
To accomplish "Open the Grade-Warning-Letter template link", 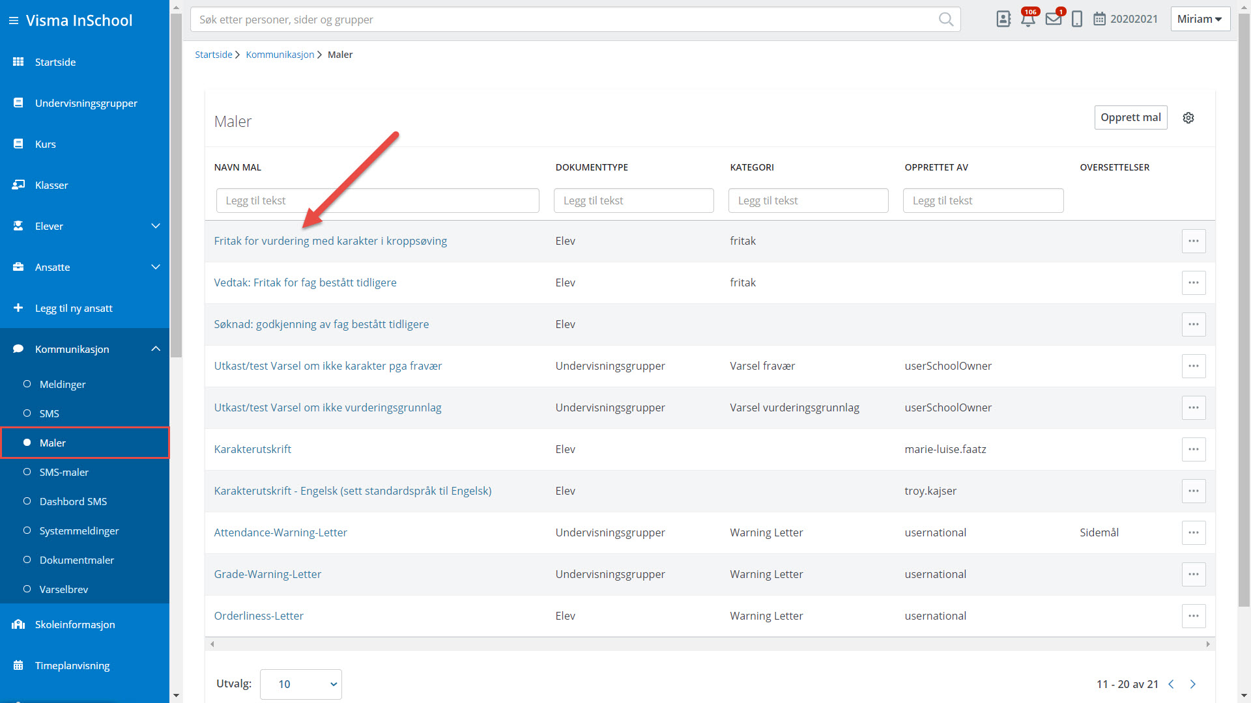I will point(267,574).
